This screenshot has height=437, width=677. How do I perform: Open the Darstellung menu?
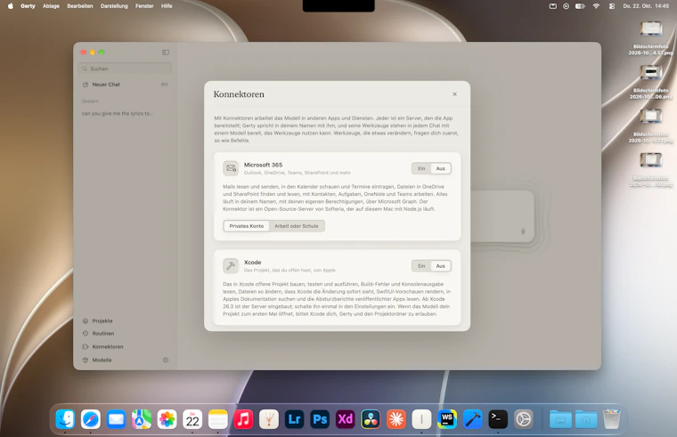tap(114, 6)
